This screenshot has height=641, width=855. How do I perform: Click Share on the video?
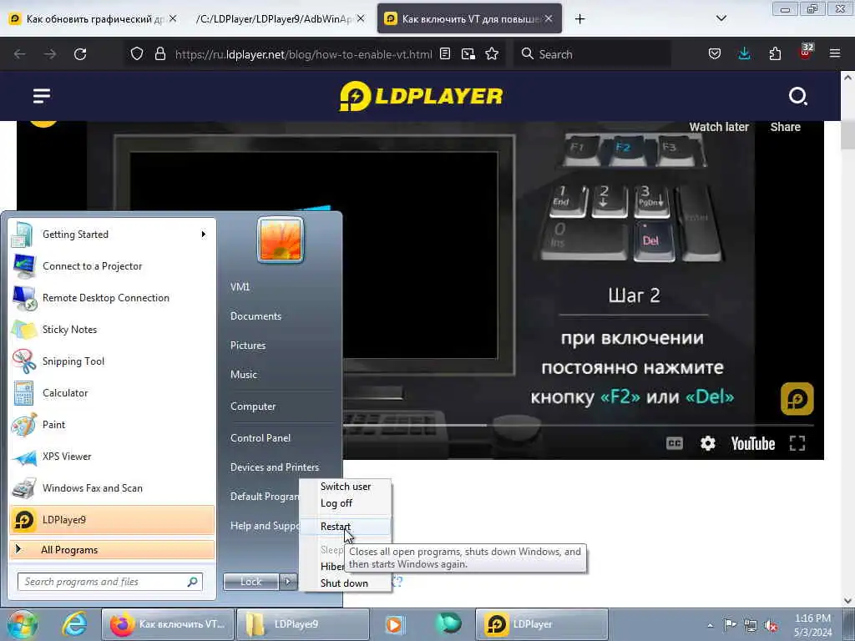click(785, 127)
